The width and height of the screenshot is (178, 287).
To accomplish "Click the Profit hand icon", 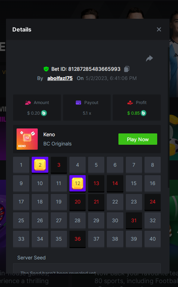I will click(130, 103).
